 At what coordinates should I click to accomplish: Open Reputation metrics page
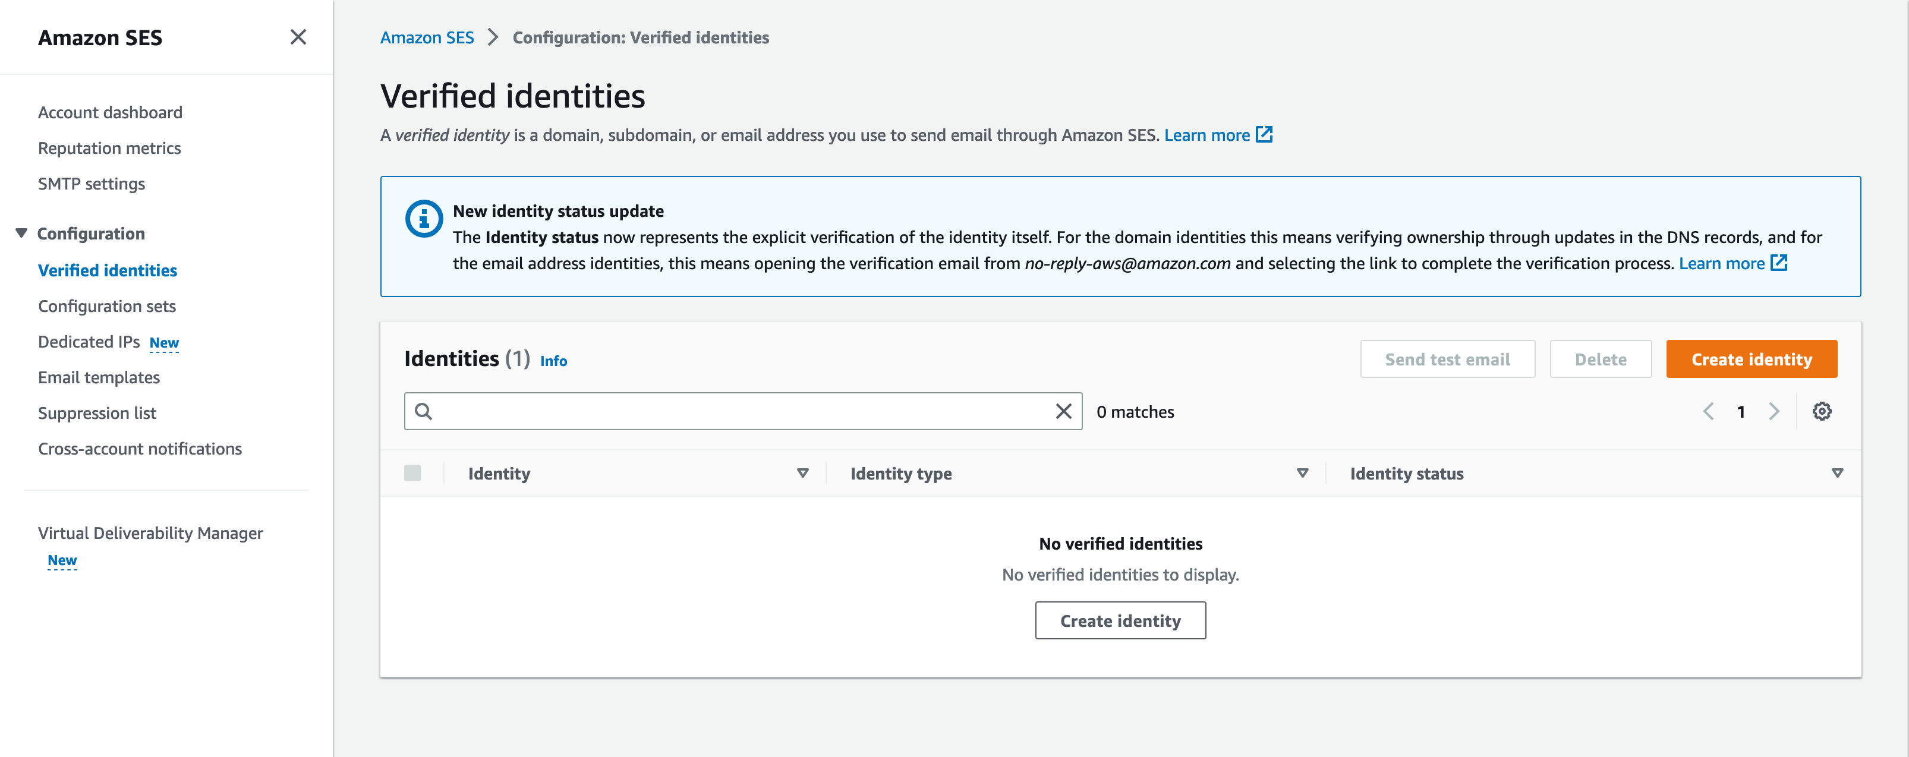(109, 147)
